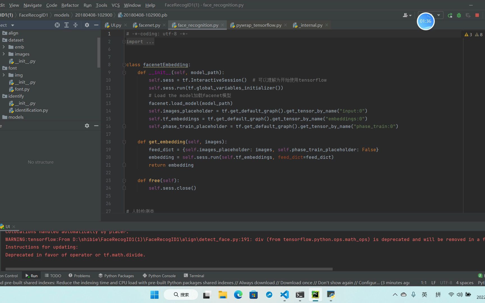The width and height of the screenshot is (485, 303).
Task: Click FaceRecogID1 breadcrumb in navigation bar
Action: 33,15
